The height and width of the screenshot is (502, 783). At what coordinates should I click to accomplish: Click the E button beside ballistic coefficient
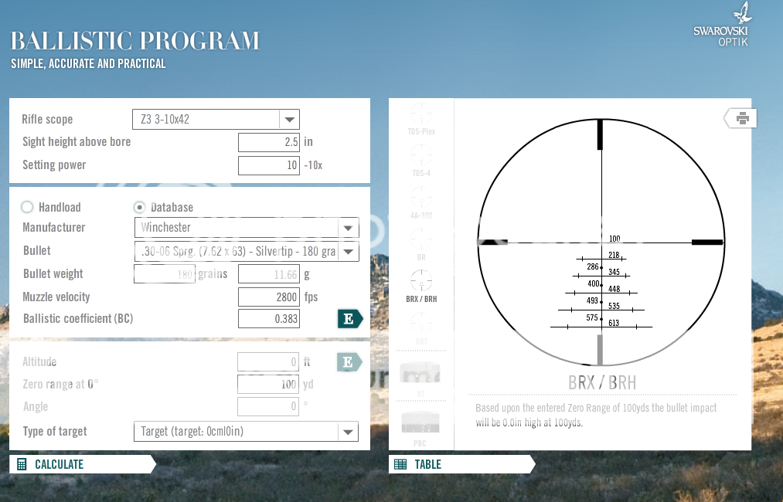(349, 319)
